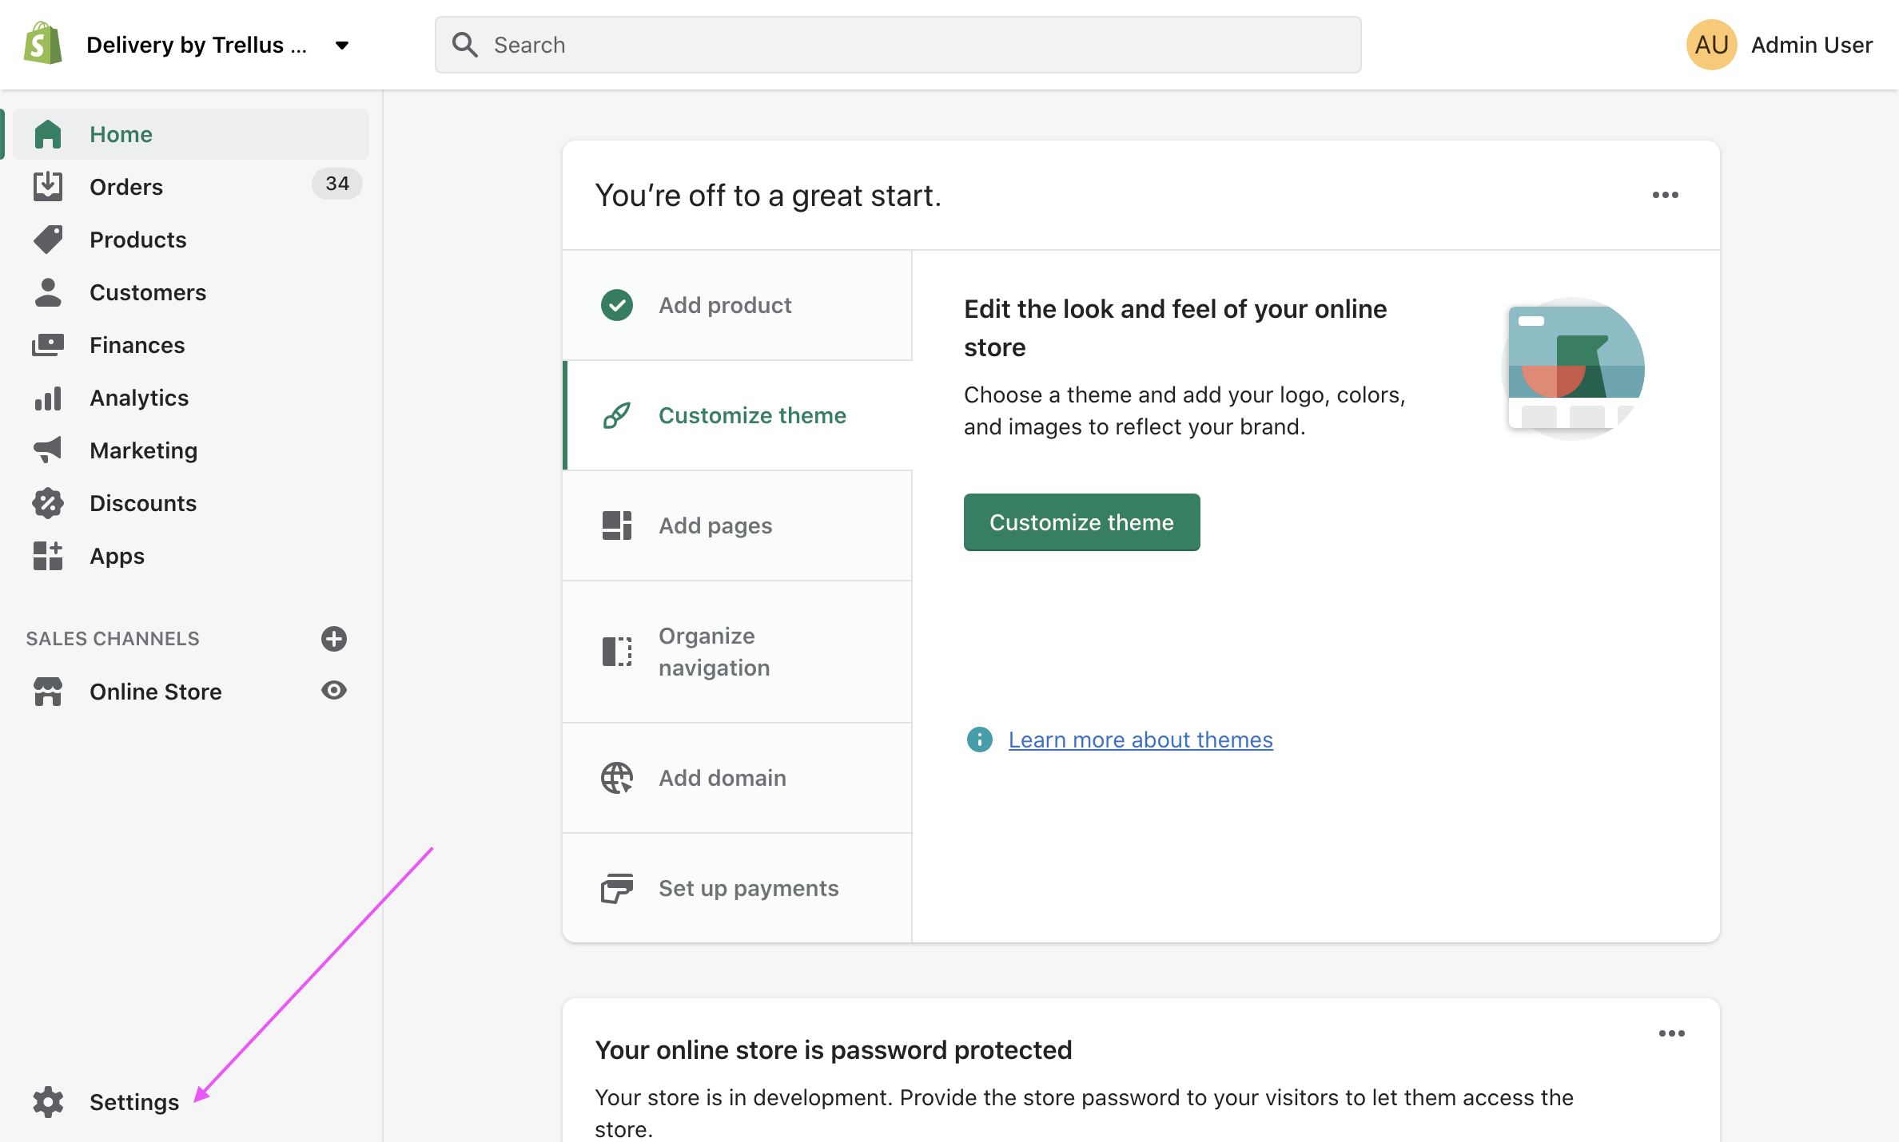
Task: Click the search magnifier icon
Action: 464,45
